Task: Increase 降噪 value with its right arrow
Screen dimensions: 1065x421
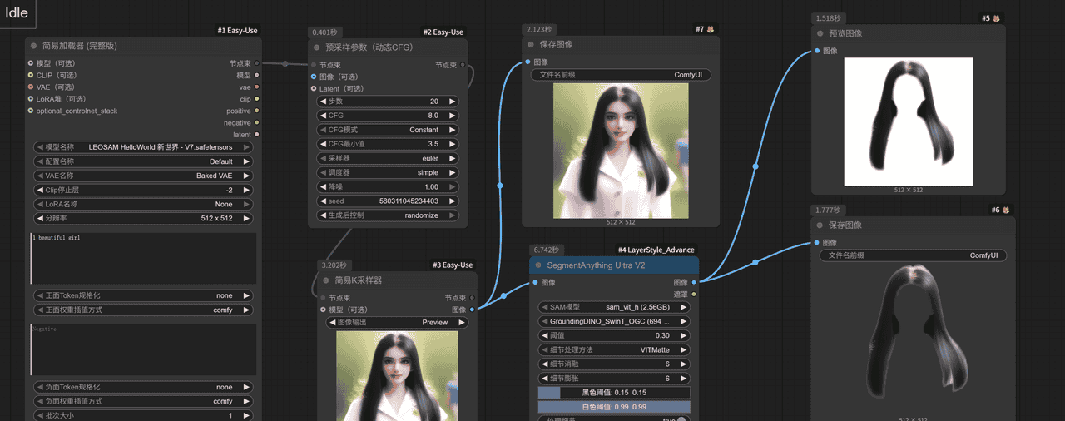Action: 453,186
